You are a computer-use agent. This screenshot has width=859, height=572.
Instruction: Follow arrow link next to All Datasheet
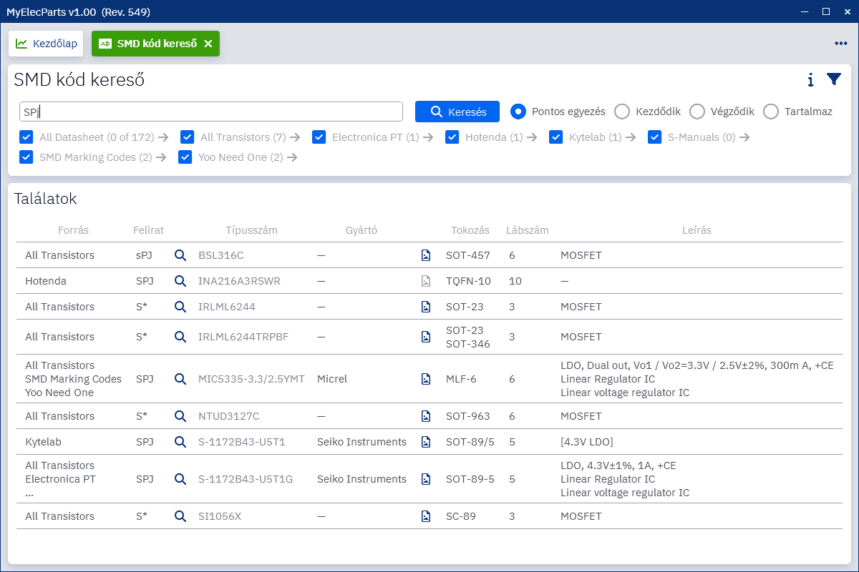[163, 137]
